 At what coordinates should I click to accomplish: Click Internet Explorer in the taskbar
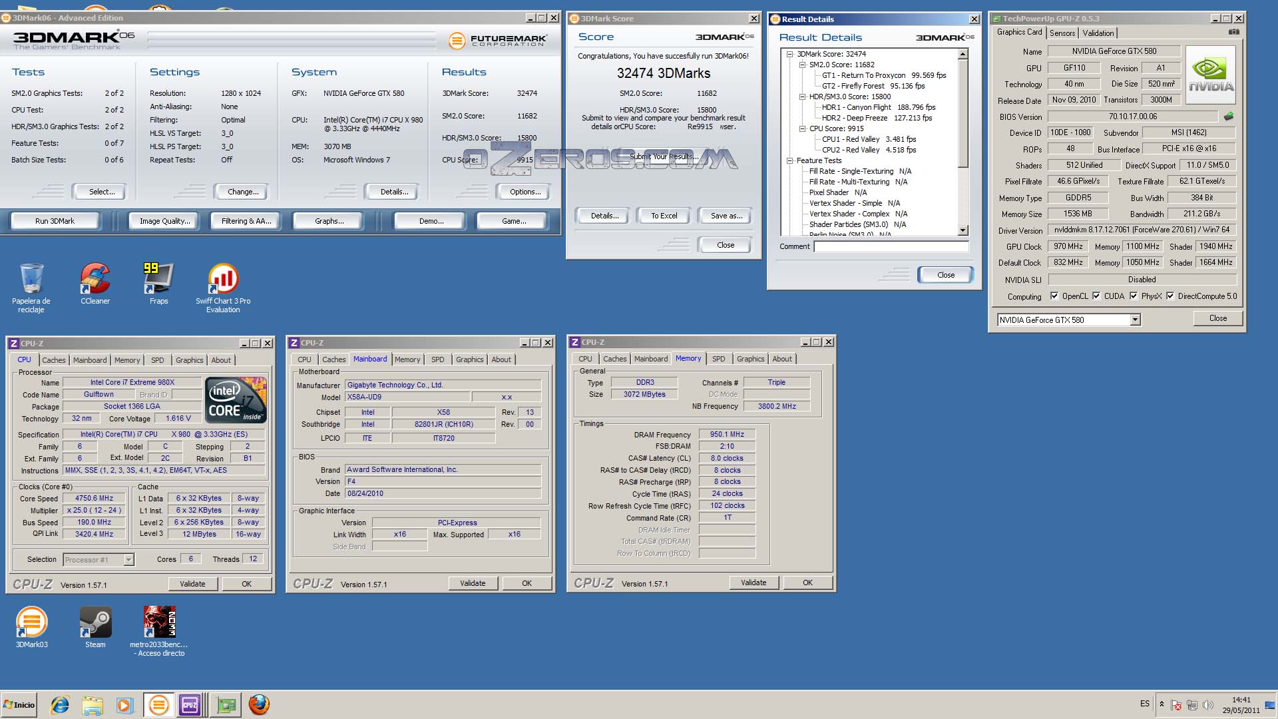tap(60, 705)
